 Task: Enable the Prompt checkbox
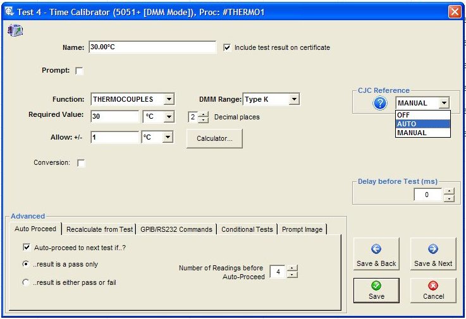click(x=80, y=71)
